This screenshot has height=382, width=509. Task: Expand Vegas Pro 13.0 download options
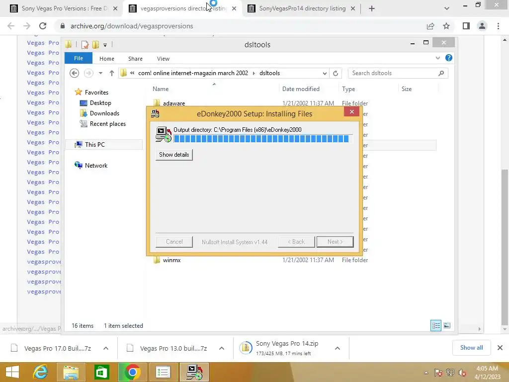tap(222, 348)
